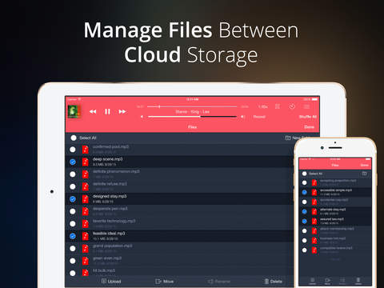Tap the file icon of designed stay.mp3
This screenshot has width=384, height=288.
pyautogui.click(x=86, y=199)
